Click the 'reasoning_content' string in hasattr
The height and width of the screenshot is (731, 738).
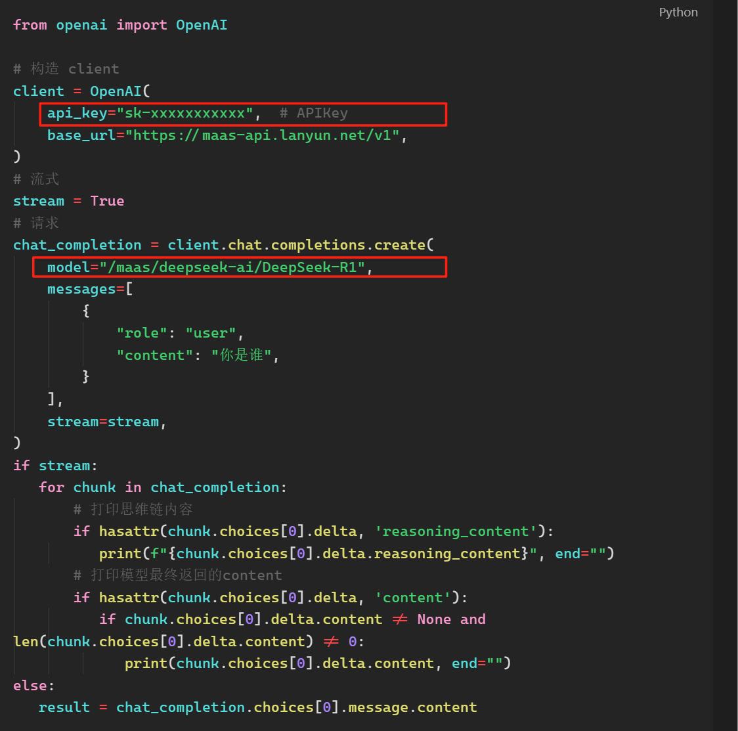click(456, 531)
